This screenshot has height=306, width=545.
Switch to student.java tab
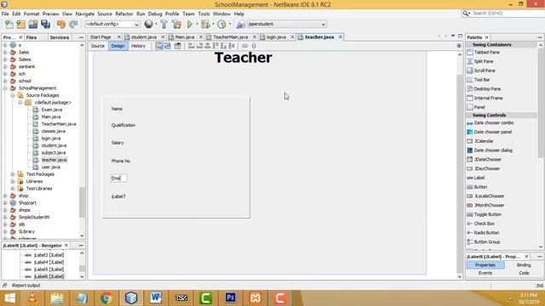pyautogui.click(x=144, y=37)
